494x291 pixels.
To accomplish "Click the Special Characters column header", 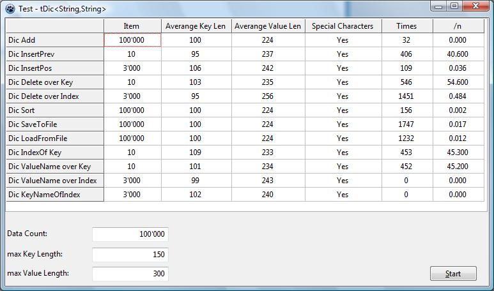I will point(343,26).
